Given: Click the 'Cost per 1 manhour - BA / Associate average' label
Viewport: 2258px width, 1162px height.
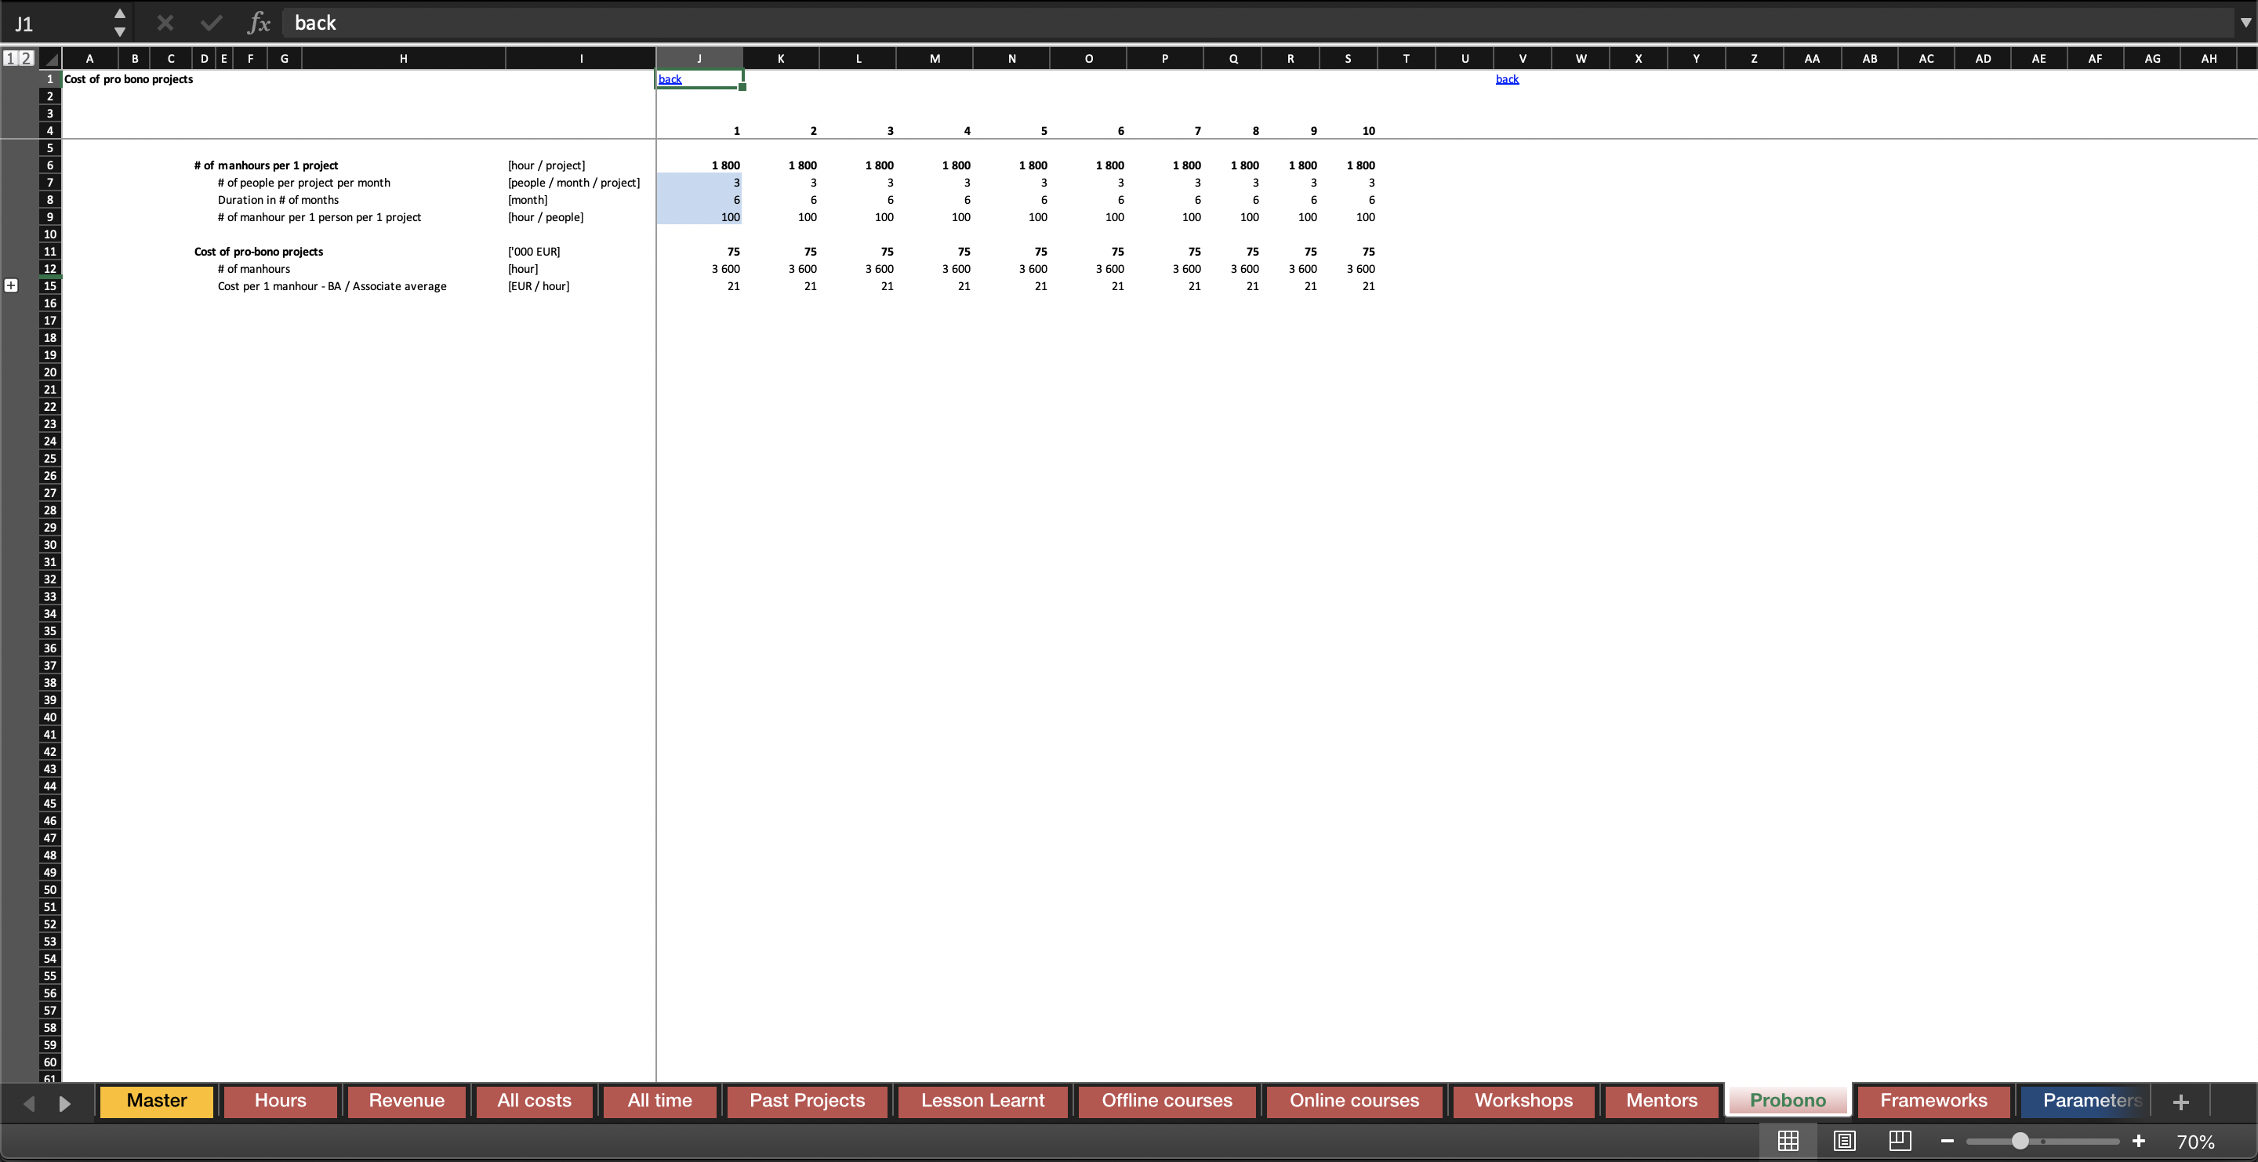Looking at the screenshot, I should (x=332, y=285).
